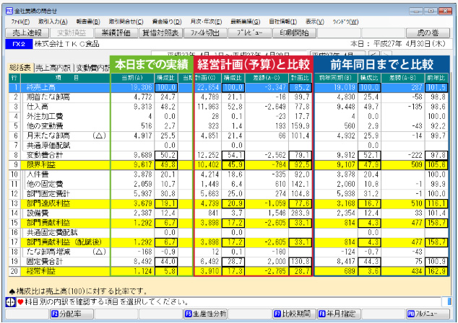Click the 売上速報 toolbar button

27,33
